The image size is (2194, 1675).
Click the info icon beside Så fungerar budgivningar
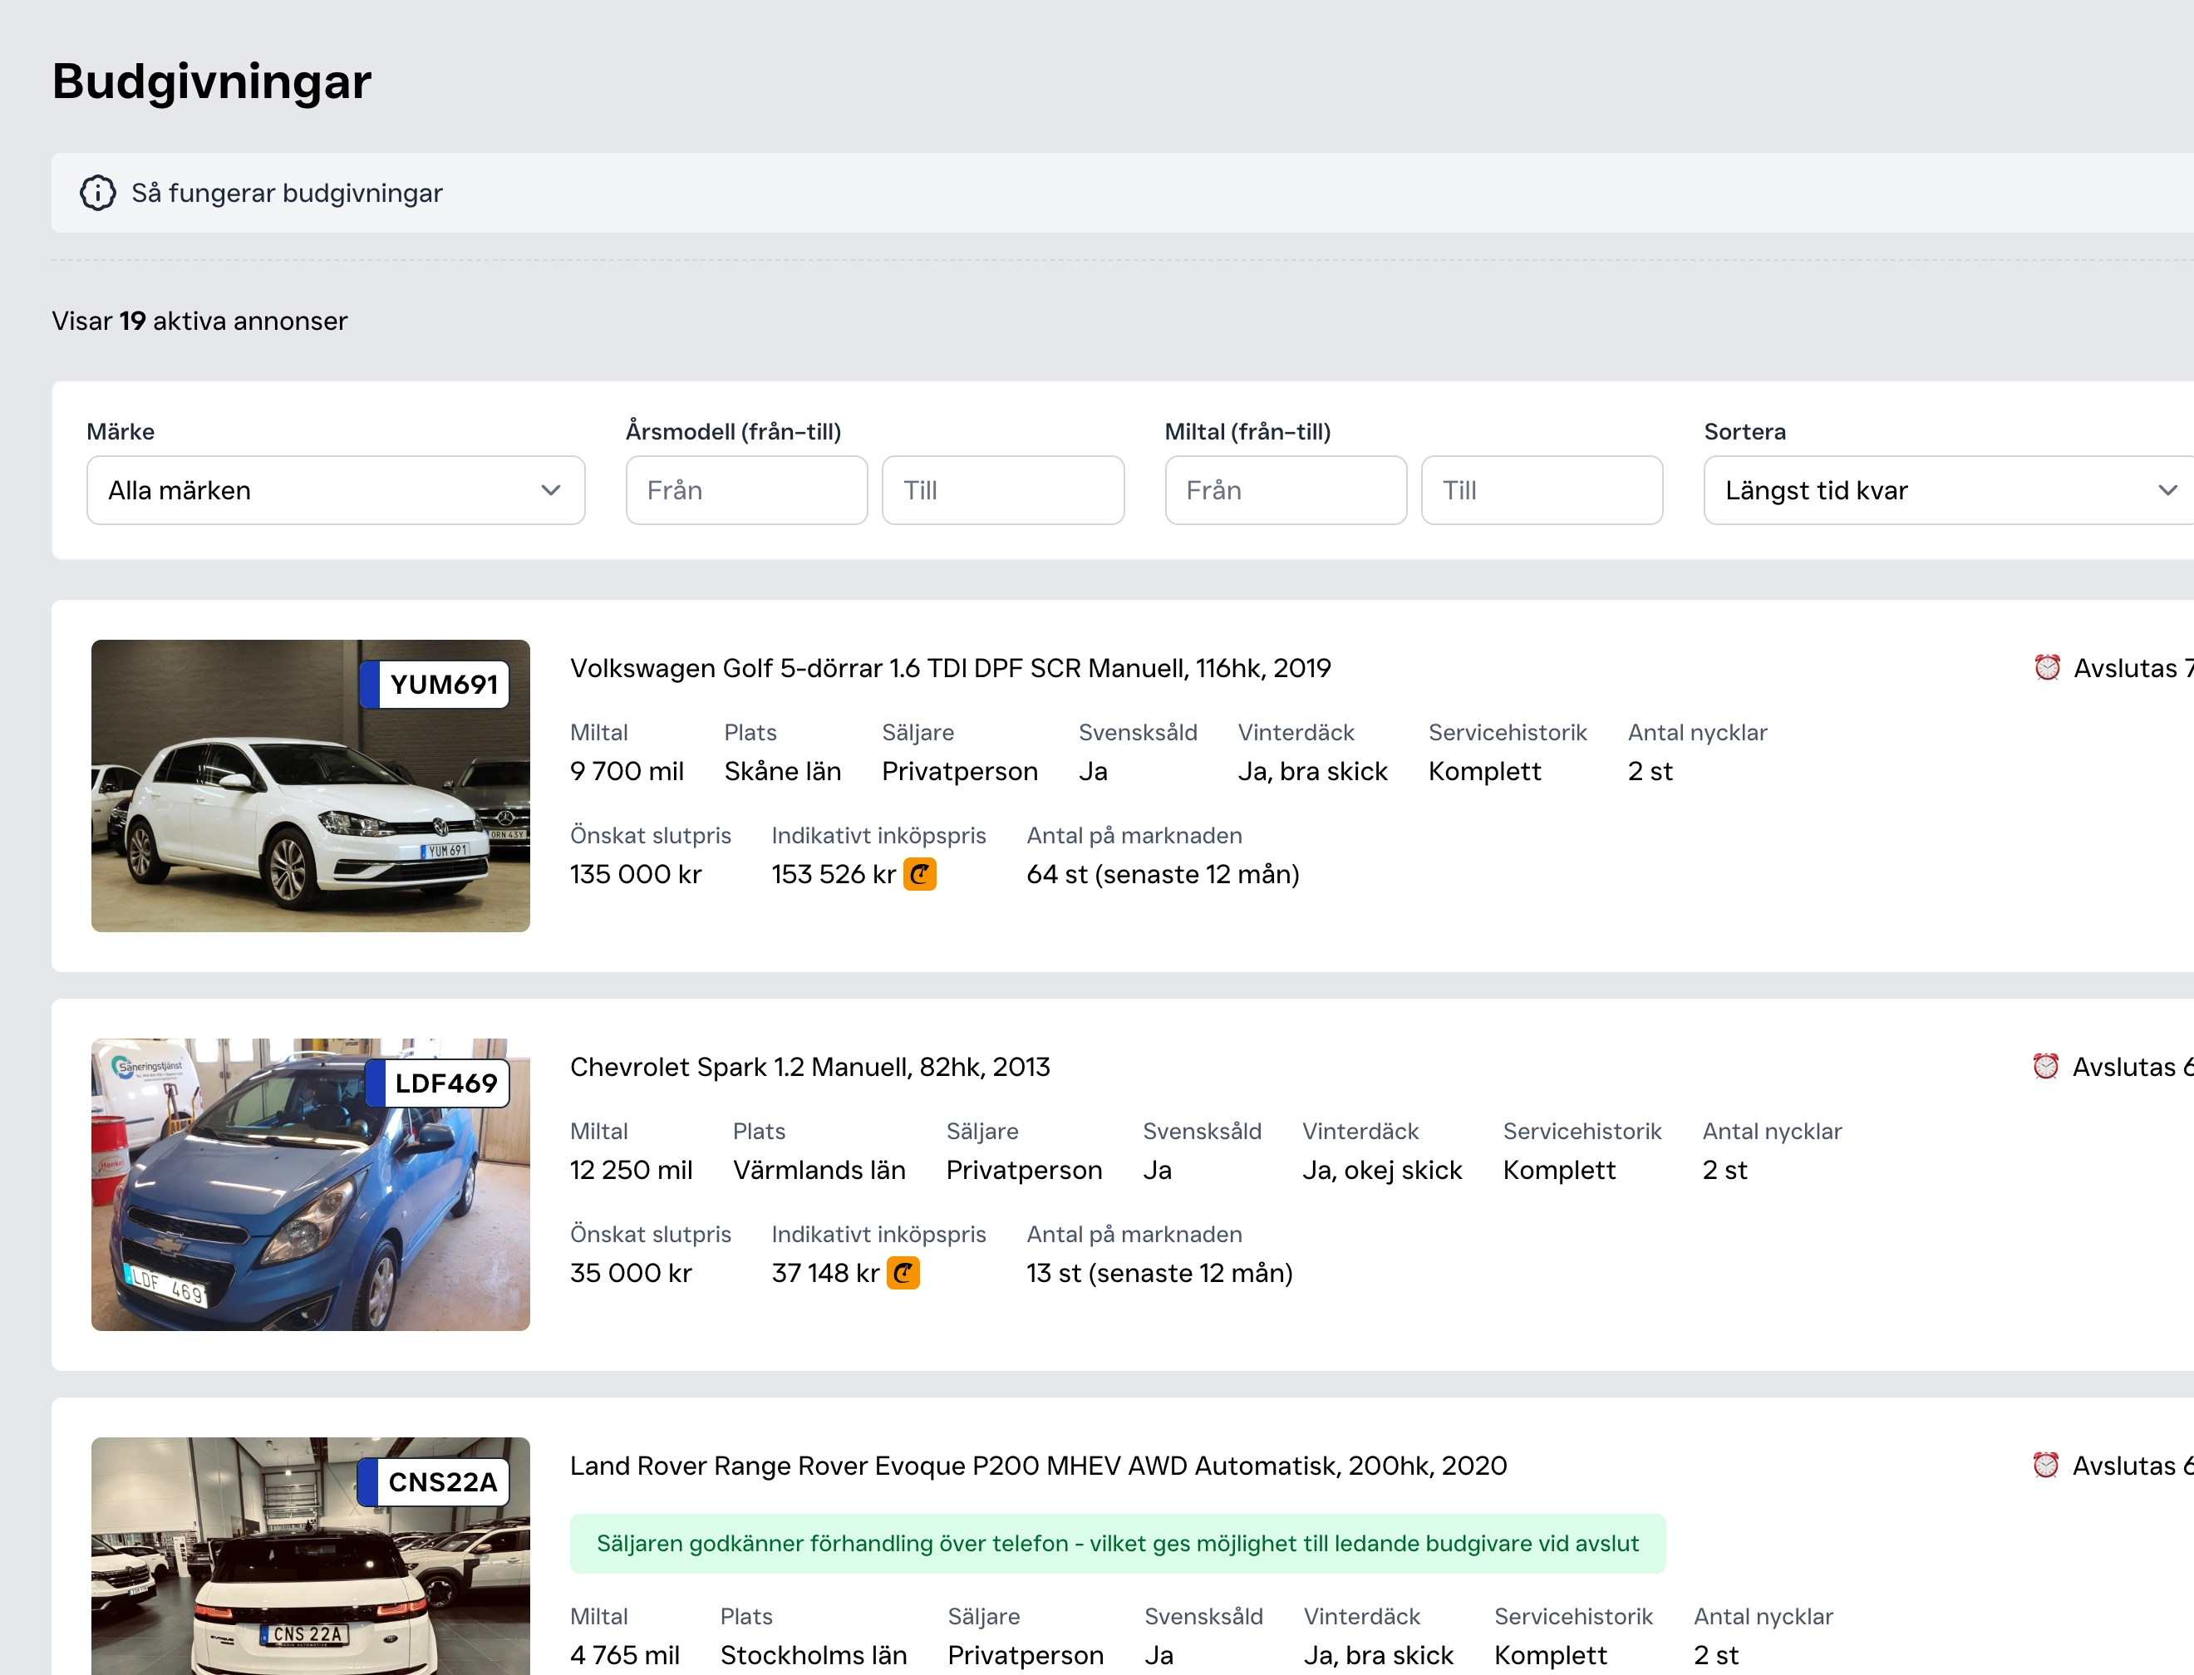[x=98, y=193]
